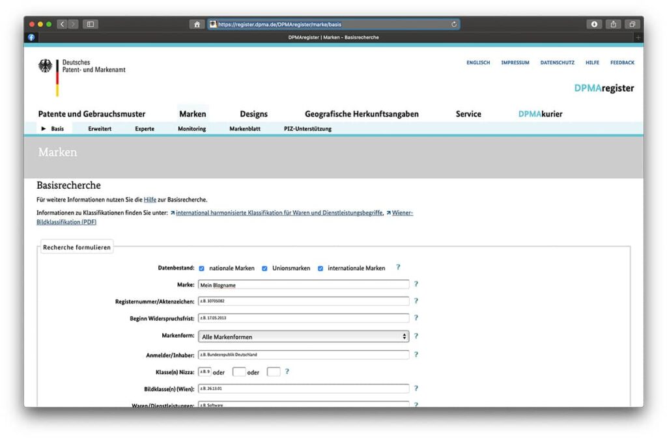Uncheck the nationale Marken checkbox
Viewport: 667px width, 438px height.
point(202,268)
